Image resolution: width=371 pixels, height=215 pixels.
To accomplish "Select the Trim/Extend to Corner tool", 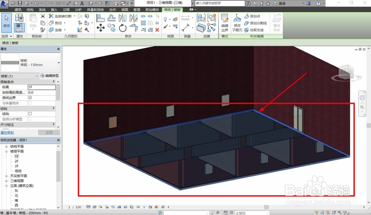I will pyautogui.click(x=134, y=28).
